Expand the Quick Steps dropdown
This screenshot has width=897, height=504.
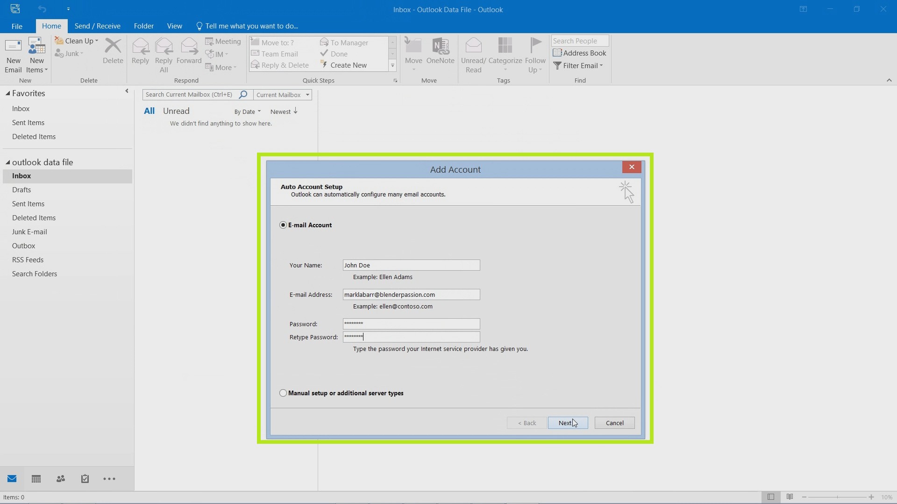[392, 65]
